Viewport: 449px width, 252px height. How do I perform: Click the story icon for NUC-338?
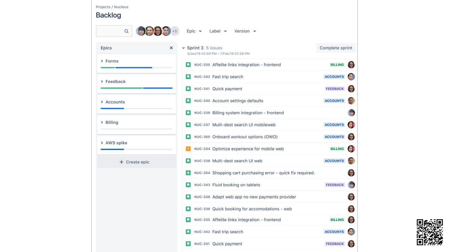(188, 161)
